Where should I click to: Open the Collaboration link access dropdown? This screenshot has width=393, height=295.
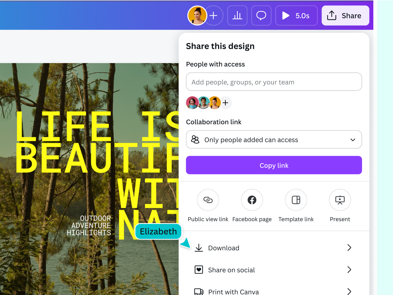click(x=274, y=140)
